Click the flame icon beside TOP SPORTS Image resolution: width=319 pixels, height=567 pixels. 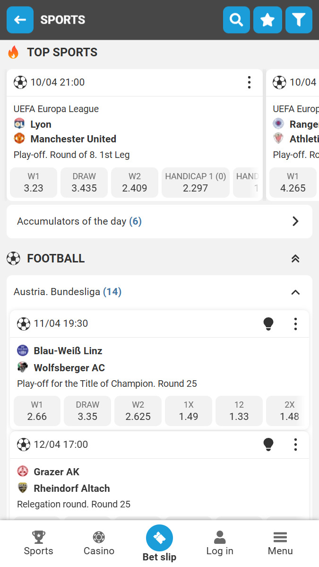point(14,52)
